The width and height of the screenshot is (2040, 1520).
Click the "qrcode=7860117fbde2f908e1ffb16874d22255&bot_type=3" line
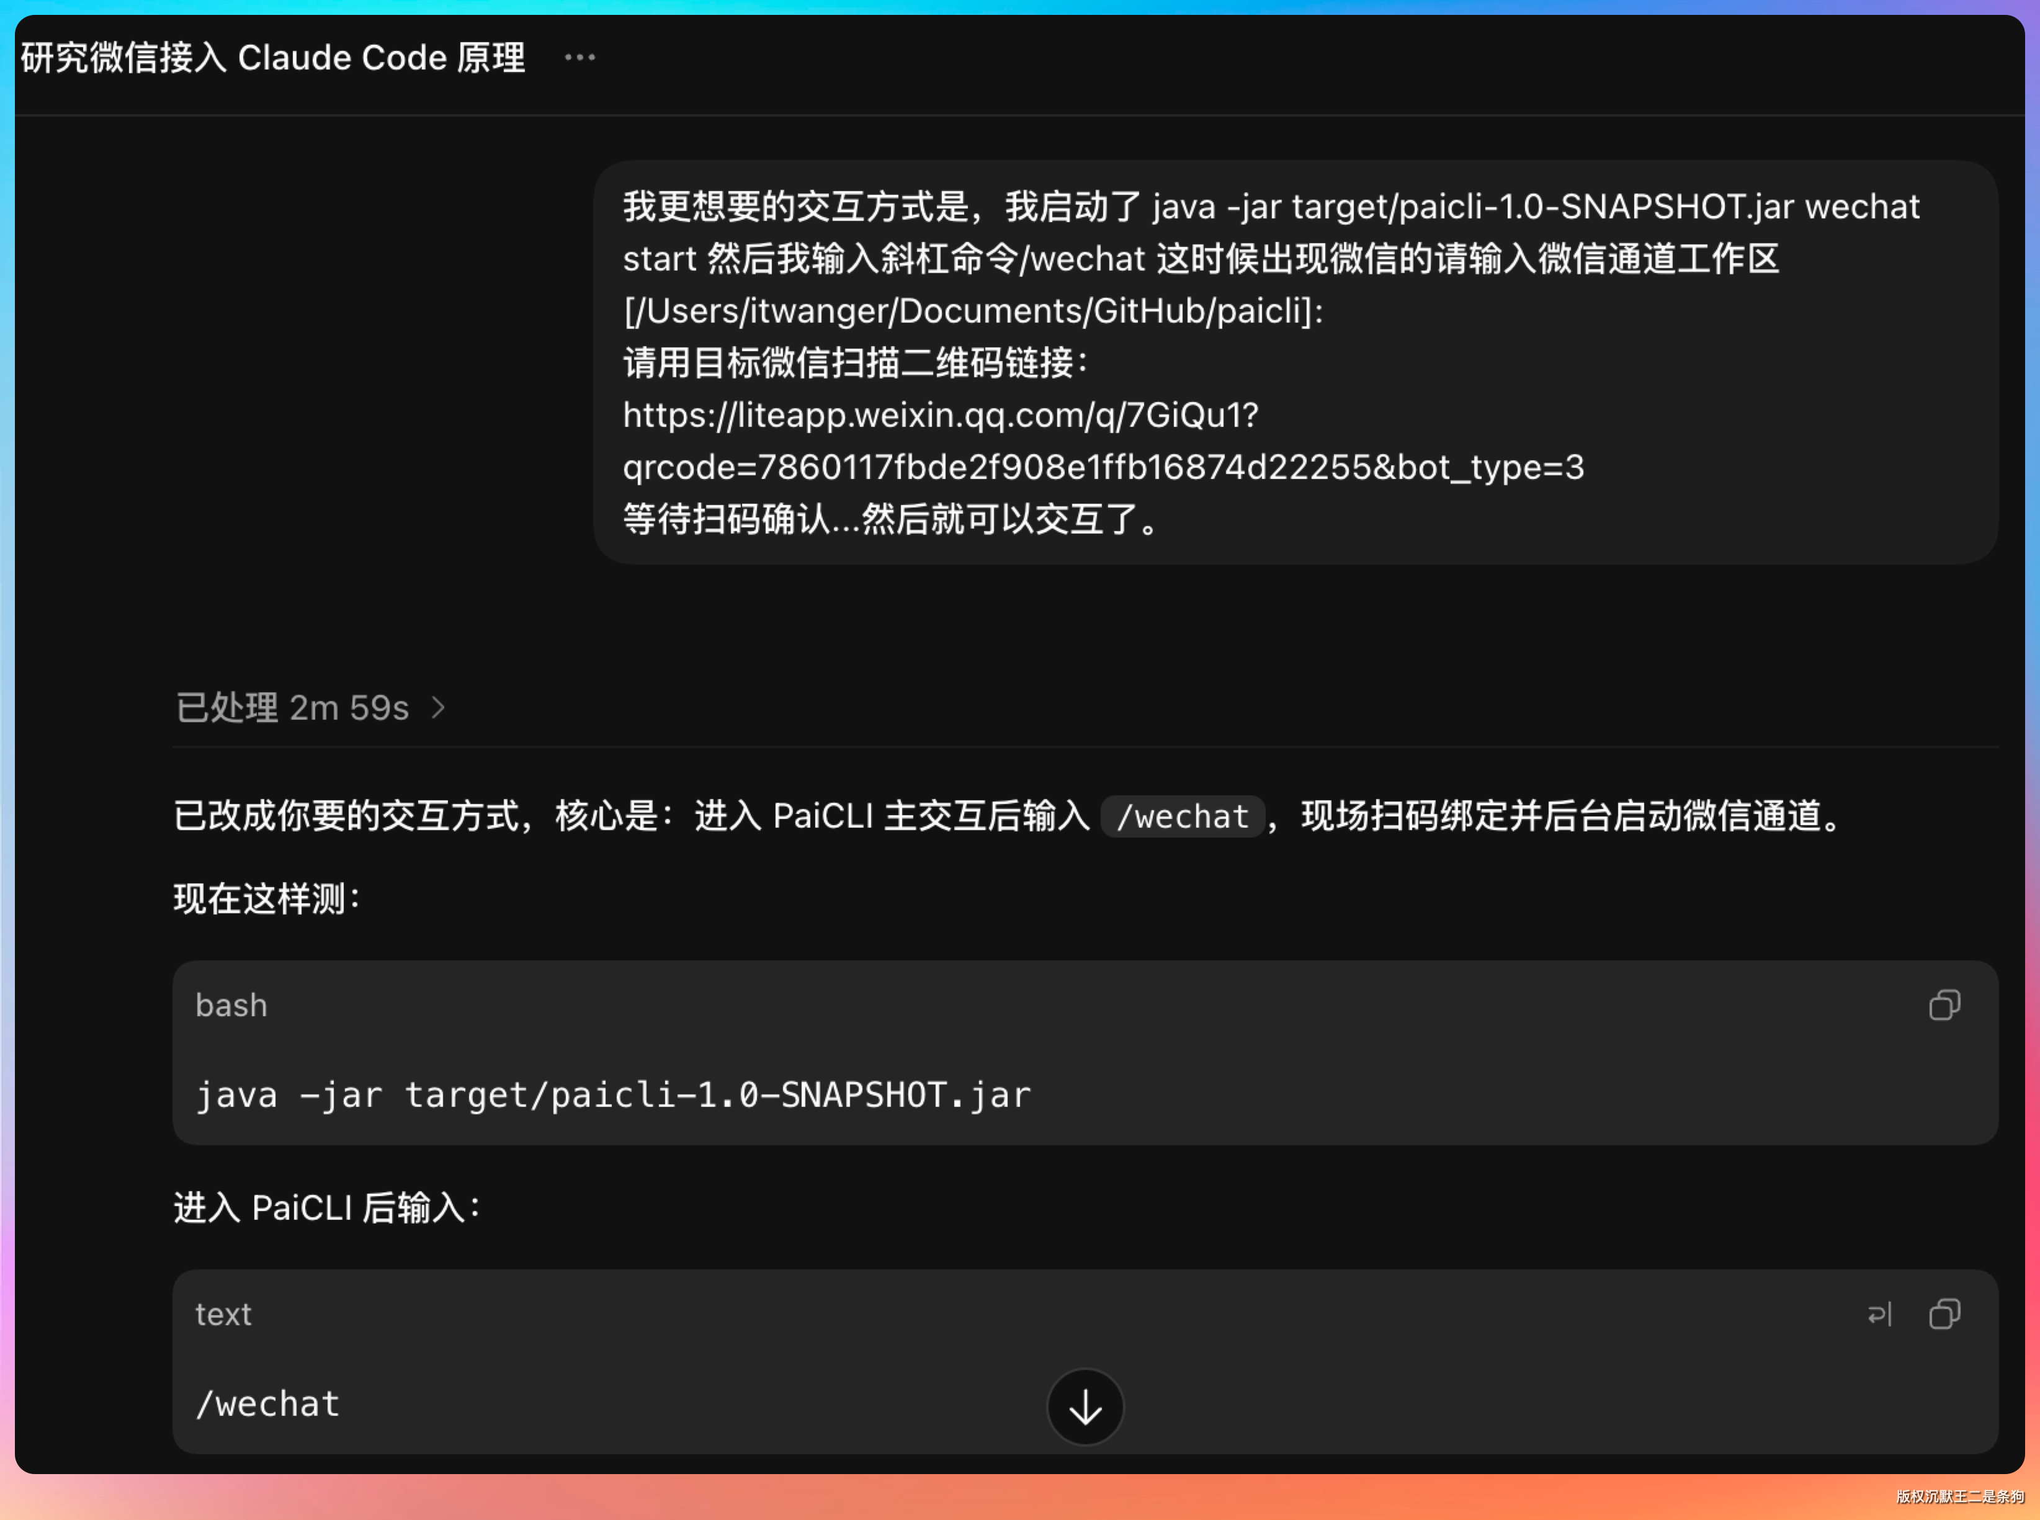coord(1104,467)
